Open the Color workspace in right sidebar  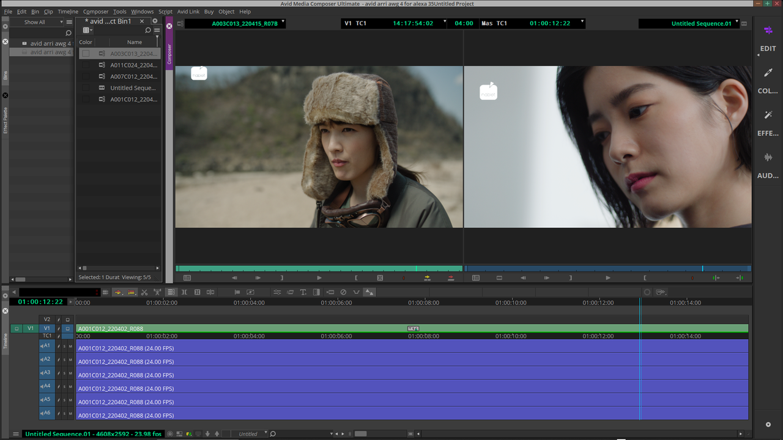point(768,81)
